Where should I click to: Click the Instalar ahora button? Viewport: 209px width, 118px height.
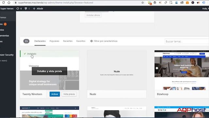pos(93,15)
